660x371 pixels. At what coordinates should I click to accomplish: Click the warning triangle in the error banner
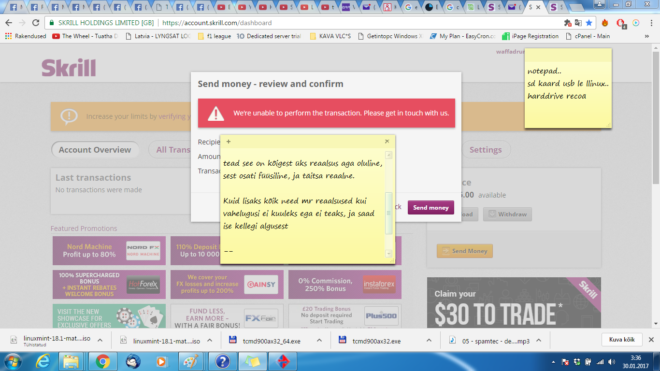[216, 114]
